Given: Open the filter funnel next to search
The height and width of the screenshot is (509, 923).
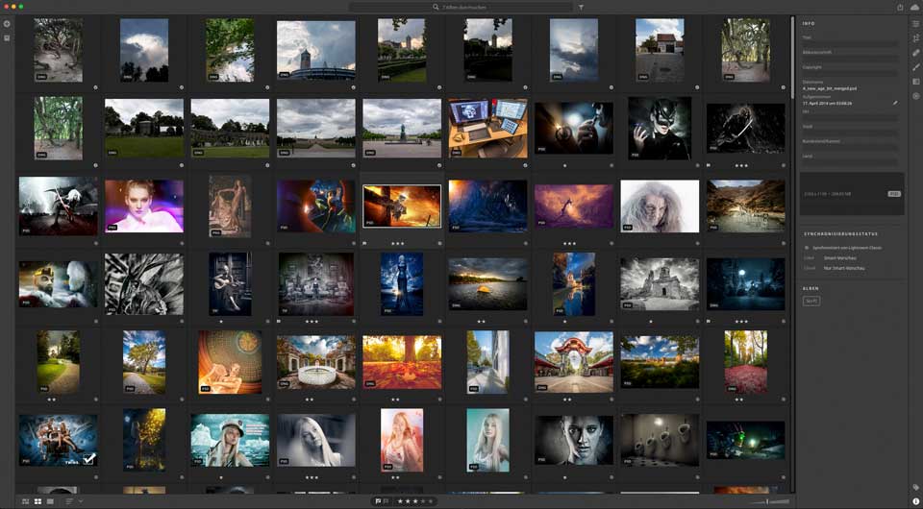Looking at the screenshot, I should point(581,7).
